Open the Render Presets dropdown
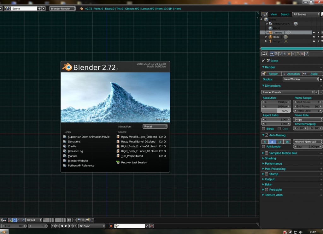This screenshot has width=323, height=234. tap(287, 92)
